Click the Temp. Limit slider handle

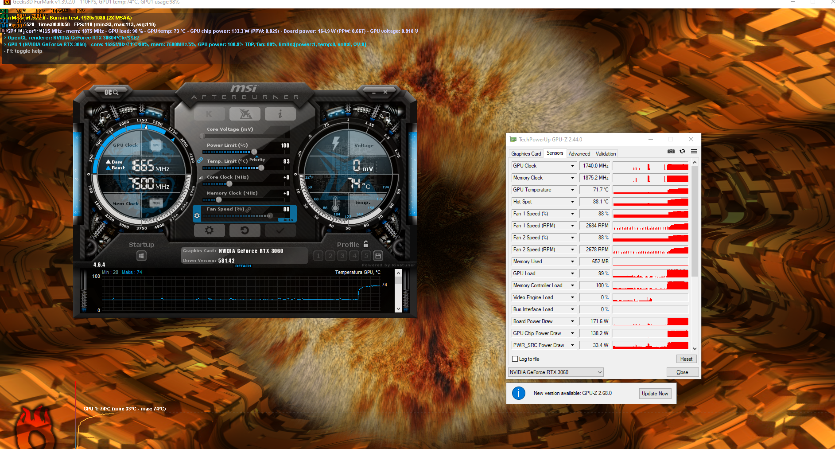pos(261,168)
